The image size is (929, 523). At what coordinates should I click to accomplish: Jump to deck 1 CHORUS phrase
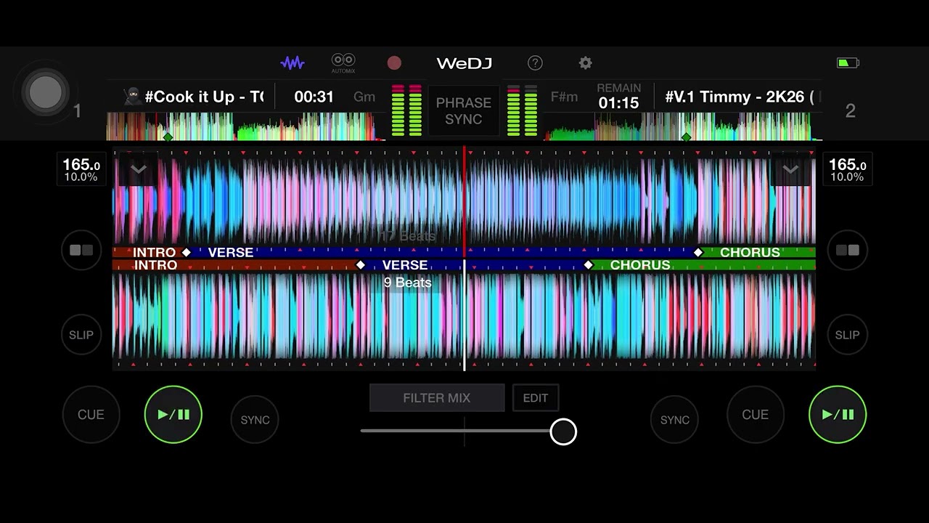point(750,253)
